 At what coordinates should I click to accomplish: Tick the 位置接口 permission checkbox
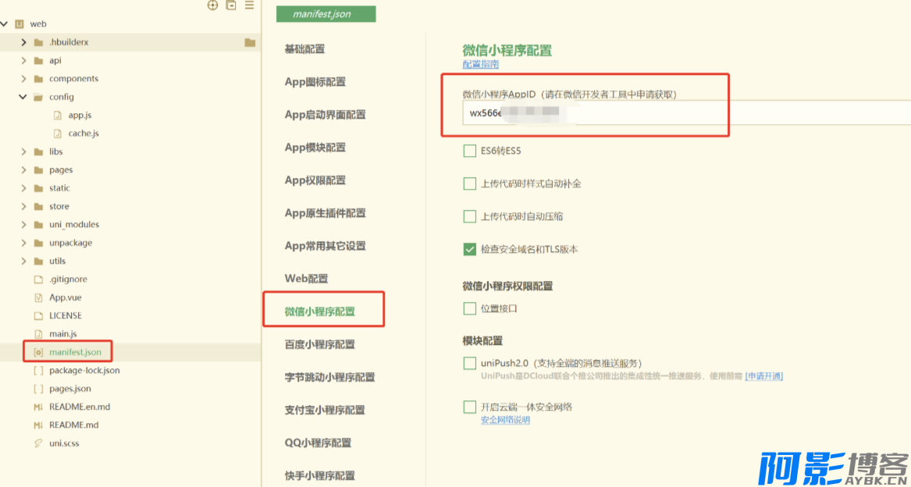(470, 308)
